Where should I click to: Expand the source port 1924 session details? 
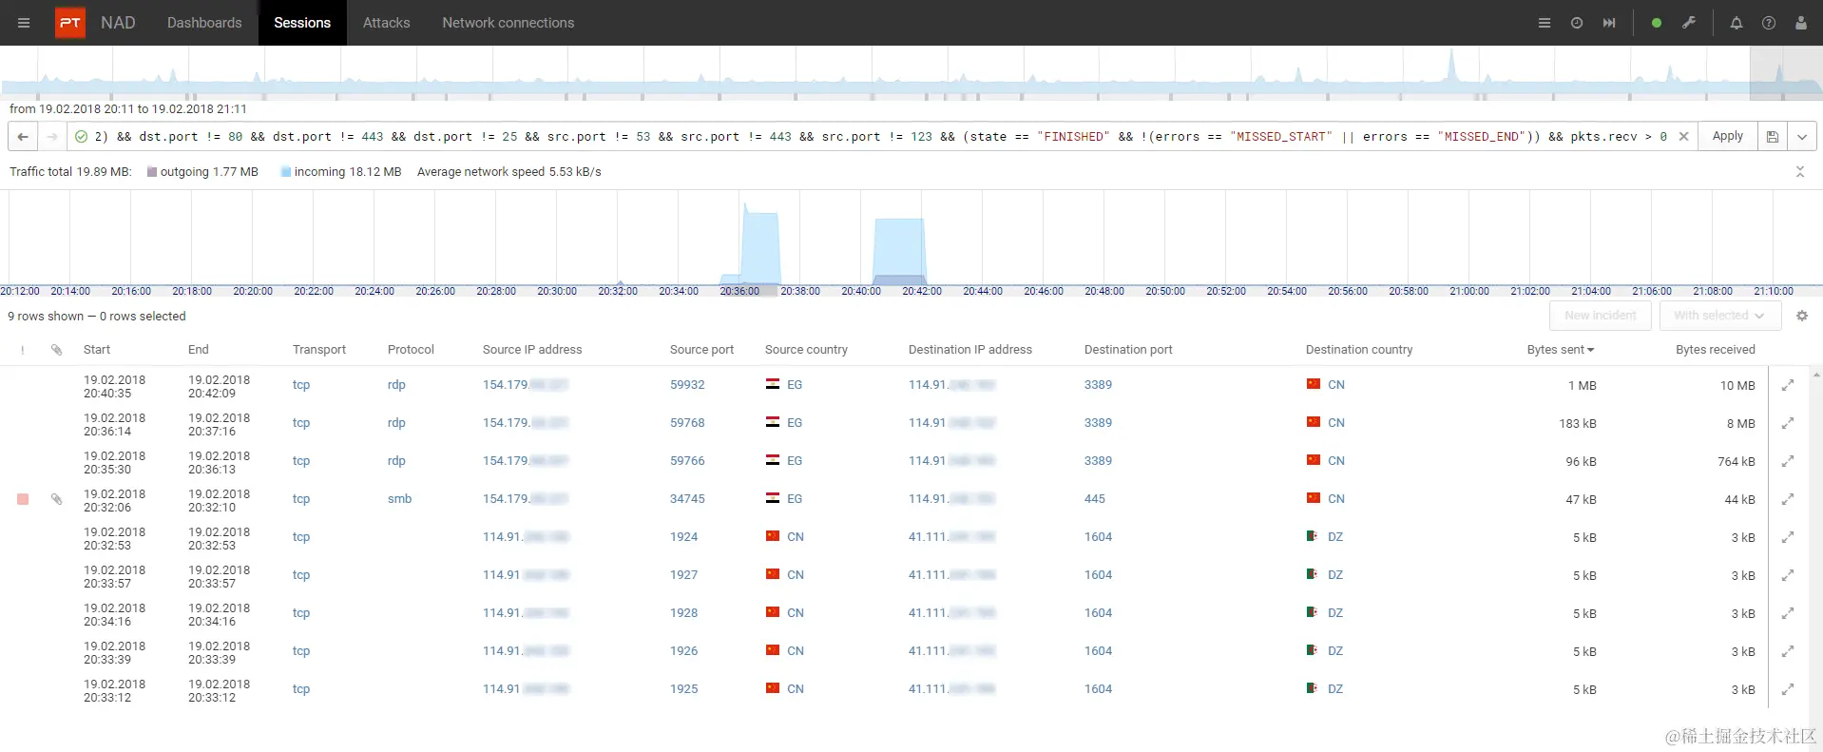coord(1788,537)
